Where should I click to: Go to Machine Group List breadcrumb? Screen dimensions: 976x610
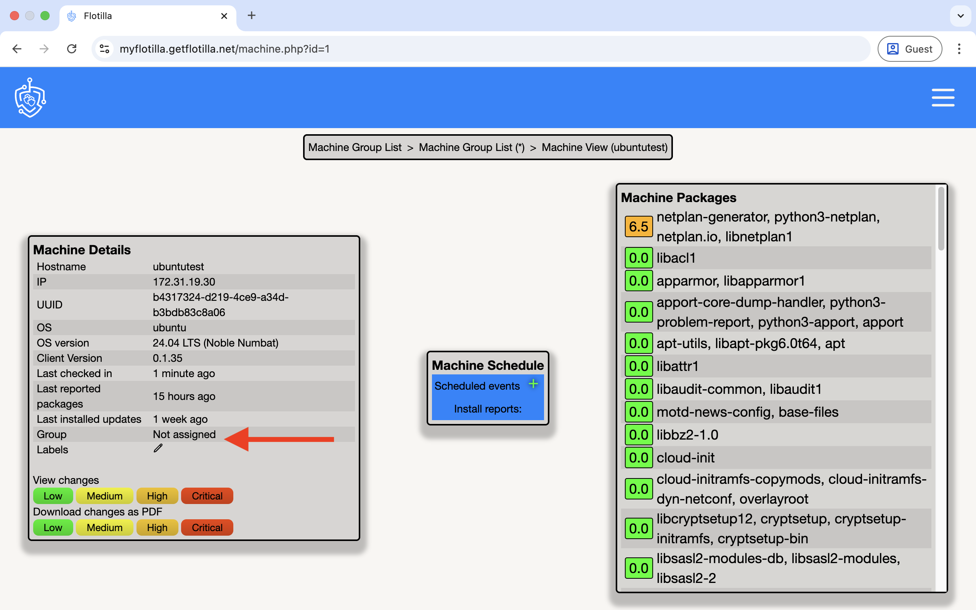(355, 147)
